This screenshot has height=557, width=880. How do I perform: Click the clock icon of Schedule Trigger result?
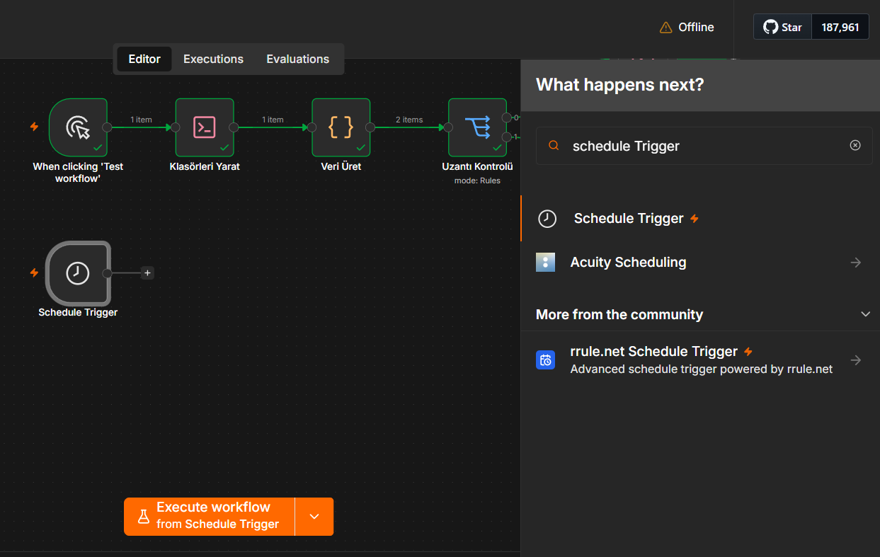click(x=547, y=219)
